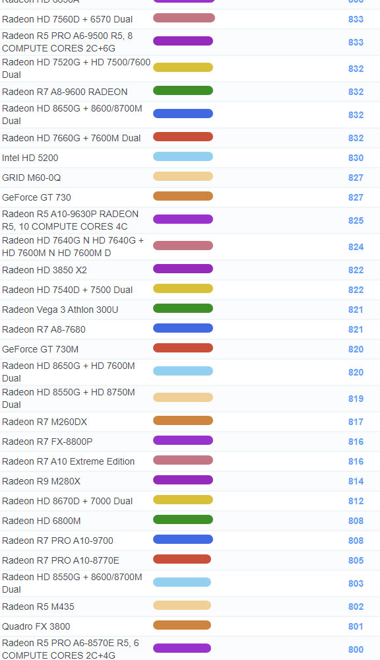Open Radeon HD 7540D + 7500 Dual
The width and height of the screenshot is (380, 660).
point(67,290)
